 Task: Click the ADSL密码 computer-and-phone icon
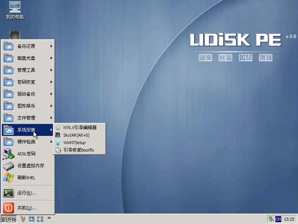pyautogui.click(x=9, y=154)
